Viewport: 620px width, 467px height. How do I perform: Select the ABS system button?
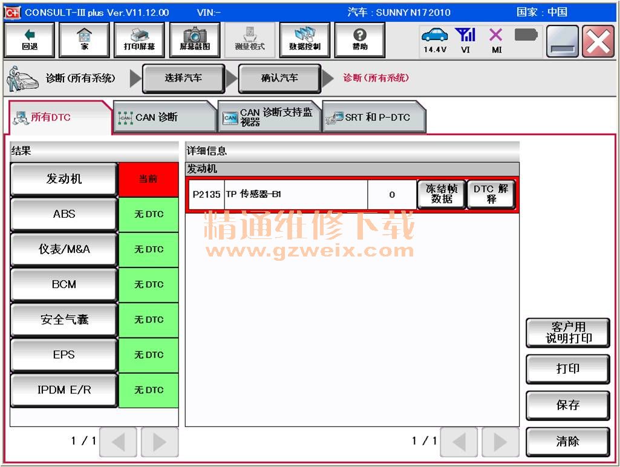[64, 214]
